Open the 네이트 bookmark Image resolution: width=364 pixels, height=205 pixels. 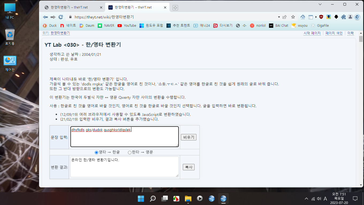[x=68, y=26]
